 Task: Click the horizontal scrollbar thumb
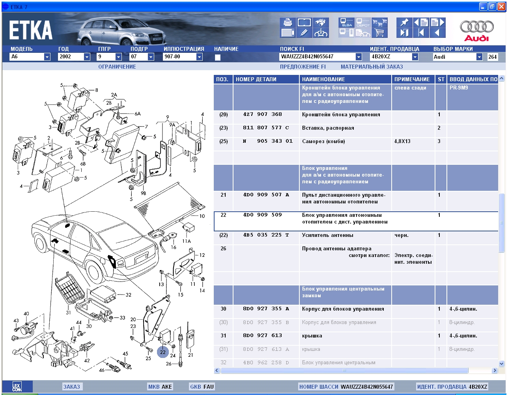(x=344, y=371)
